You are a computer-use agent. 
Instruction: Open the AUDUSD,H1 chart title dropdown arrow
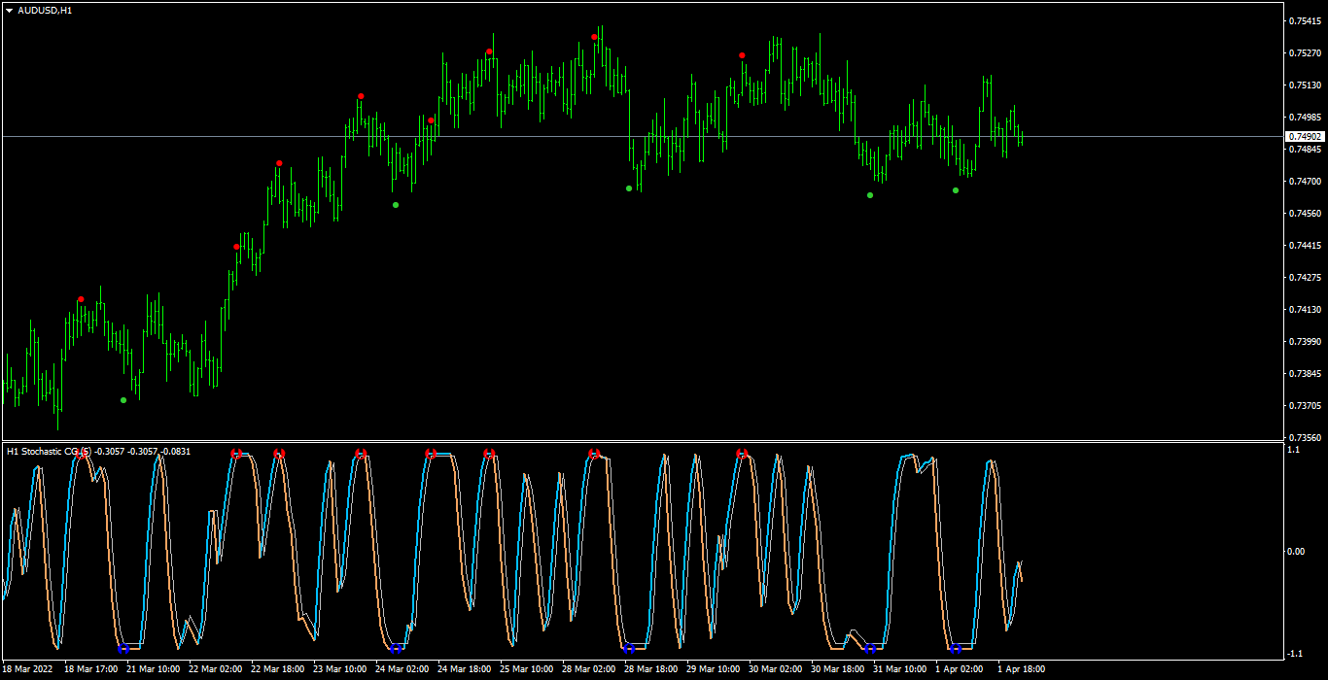(9, 10)
